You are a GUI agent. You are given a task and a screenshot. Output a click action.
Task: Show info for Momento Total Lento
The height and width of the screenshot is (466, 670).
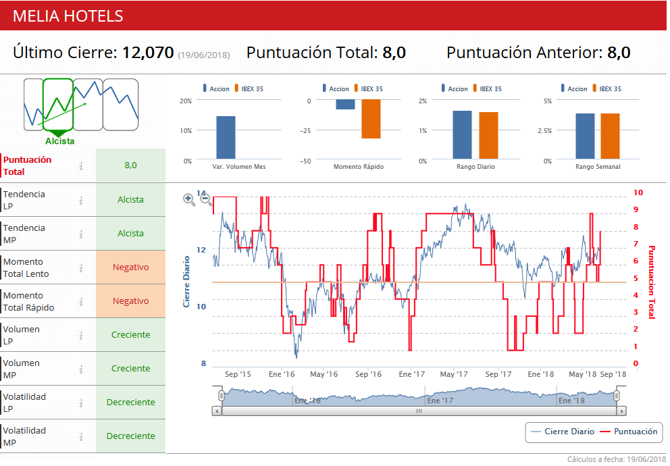click(81, 268)
